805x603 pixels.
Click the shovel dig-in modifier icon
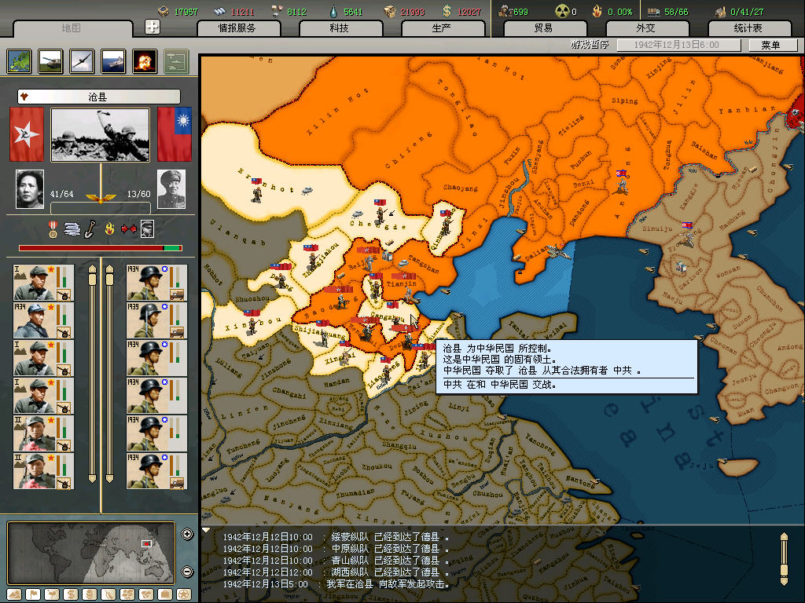coord(90,229)
